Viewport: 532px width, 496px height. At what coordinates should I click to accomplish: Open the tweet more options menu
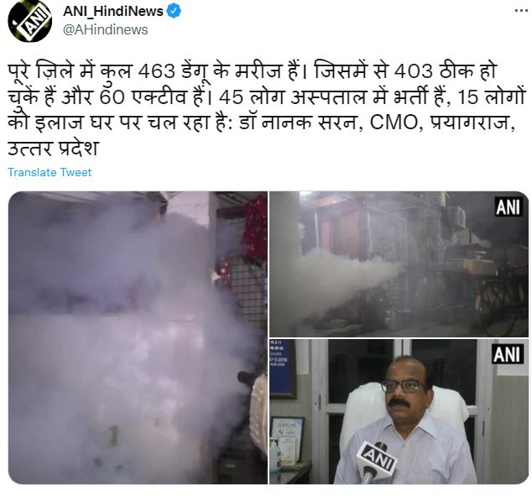pyautogui.click(x=521, y=11)
